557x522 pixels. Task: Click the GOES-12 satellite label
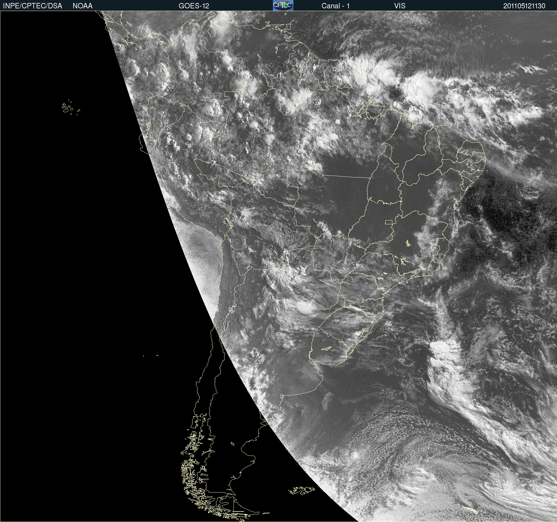194,6
